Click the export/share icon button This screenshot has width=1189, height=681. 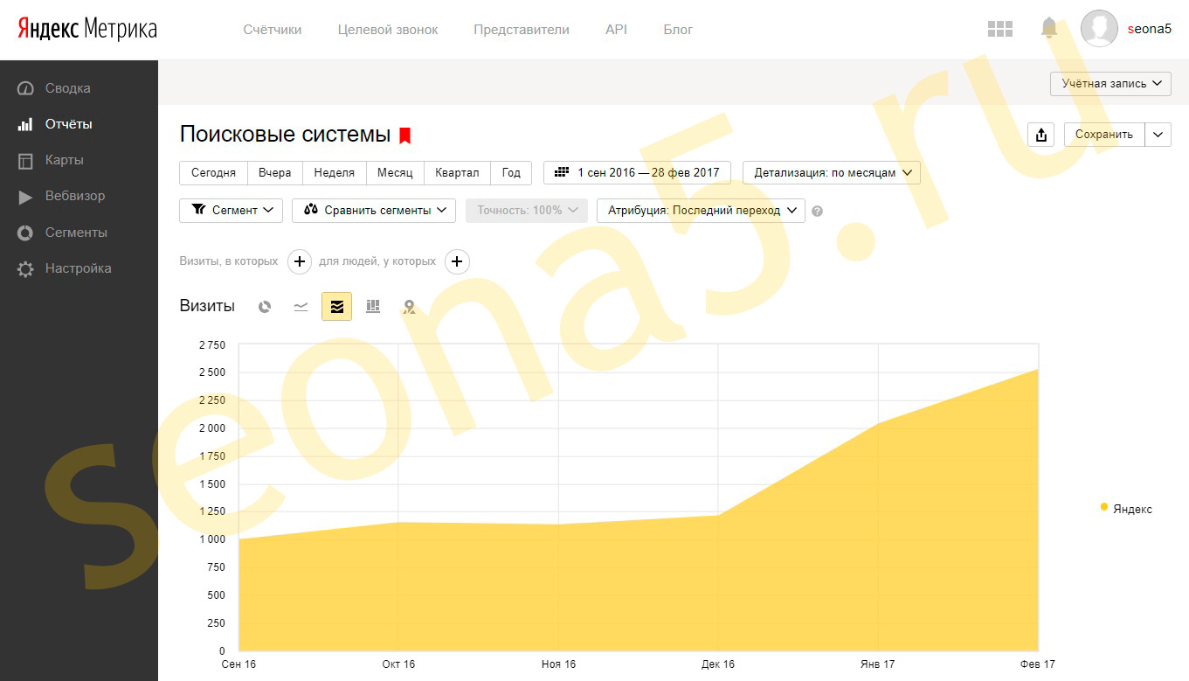[x=1041, y=135]
